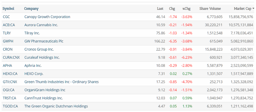Open Cronos Group Inc. link
Viewport: 256px width, 112px height.
pos(39,49)
